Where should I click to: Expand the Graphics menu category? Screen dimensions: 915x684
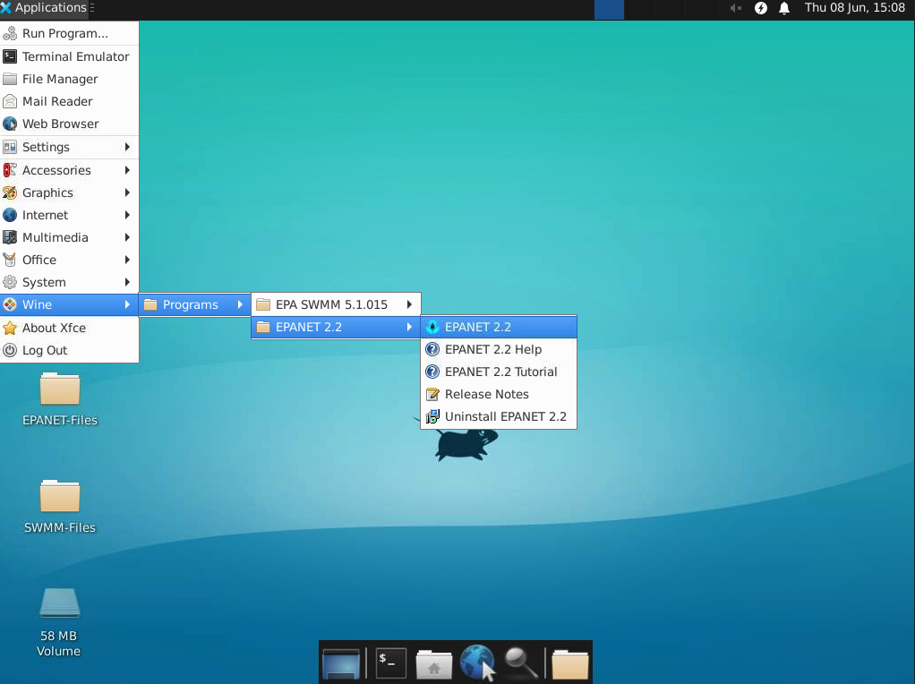[69, 192]
